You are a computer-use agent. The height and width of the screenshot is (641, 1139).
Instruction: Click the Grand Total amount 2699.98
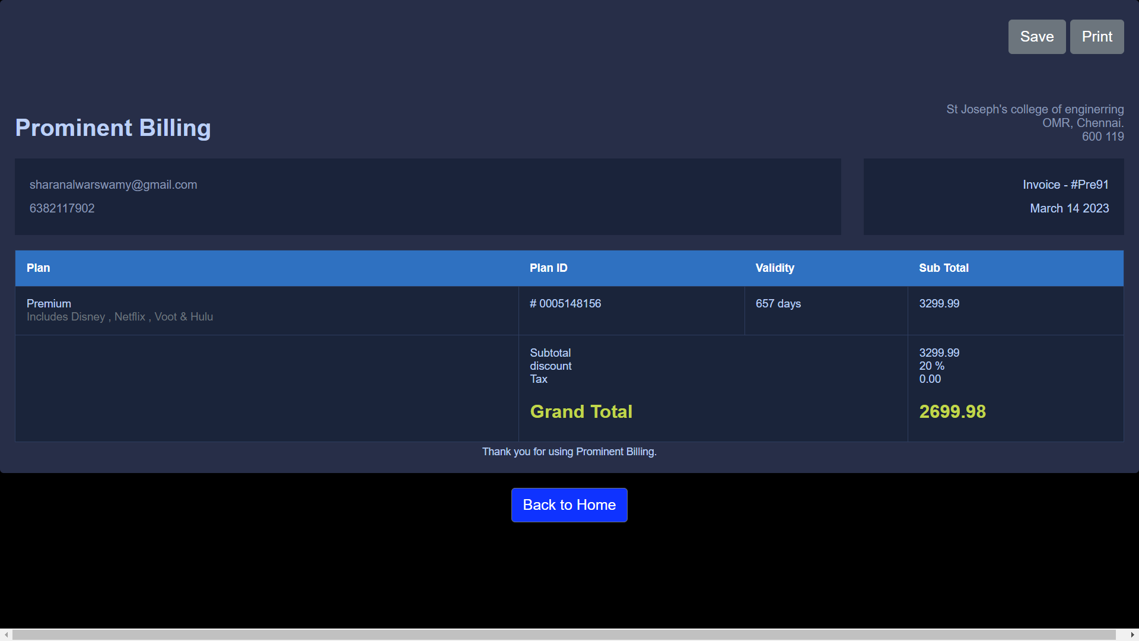[x=952, y=411]
